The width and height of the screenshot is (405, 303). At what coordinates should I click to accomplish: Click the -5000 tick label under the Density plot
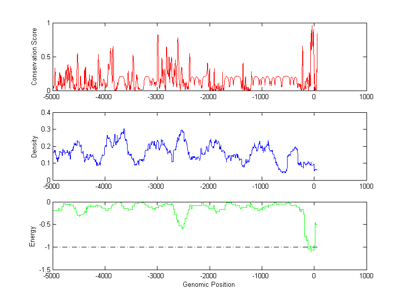click(52, 186)
